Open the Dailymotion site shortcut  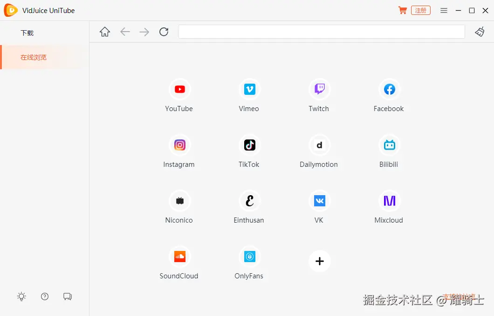coord(319,145)
